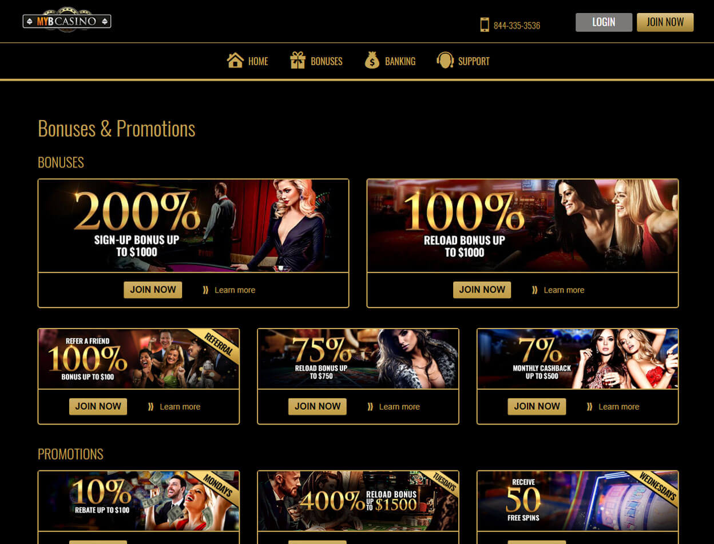Call the phone number 844-335-3536
Image resolution: width=714 pixels, height=544 pixels.
(x=517, y=26)
